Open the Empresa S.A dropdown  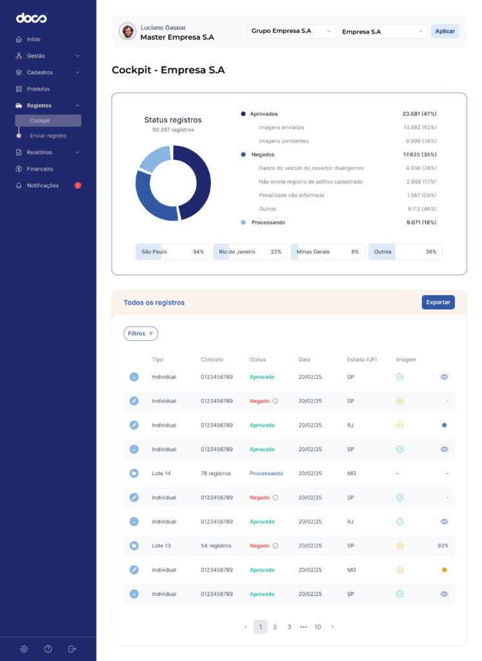click(383, 32)
